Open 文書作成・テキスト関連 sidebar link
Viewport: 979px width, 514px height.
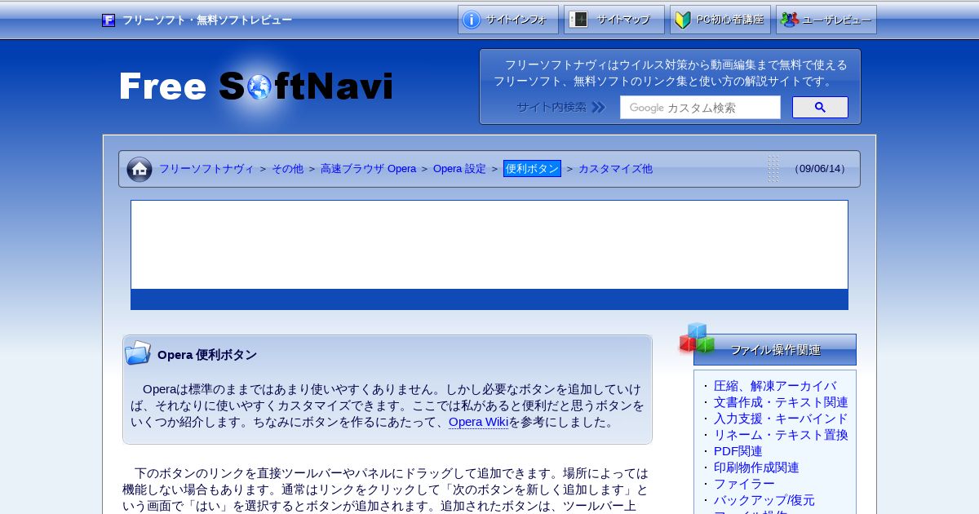pyautogui.click(x=781, y=402)
